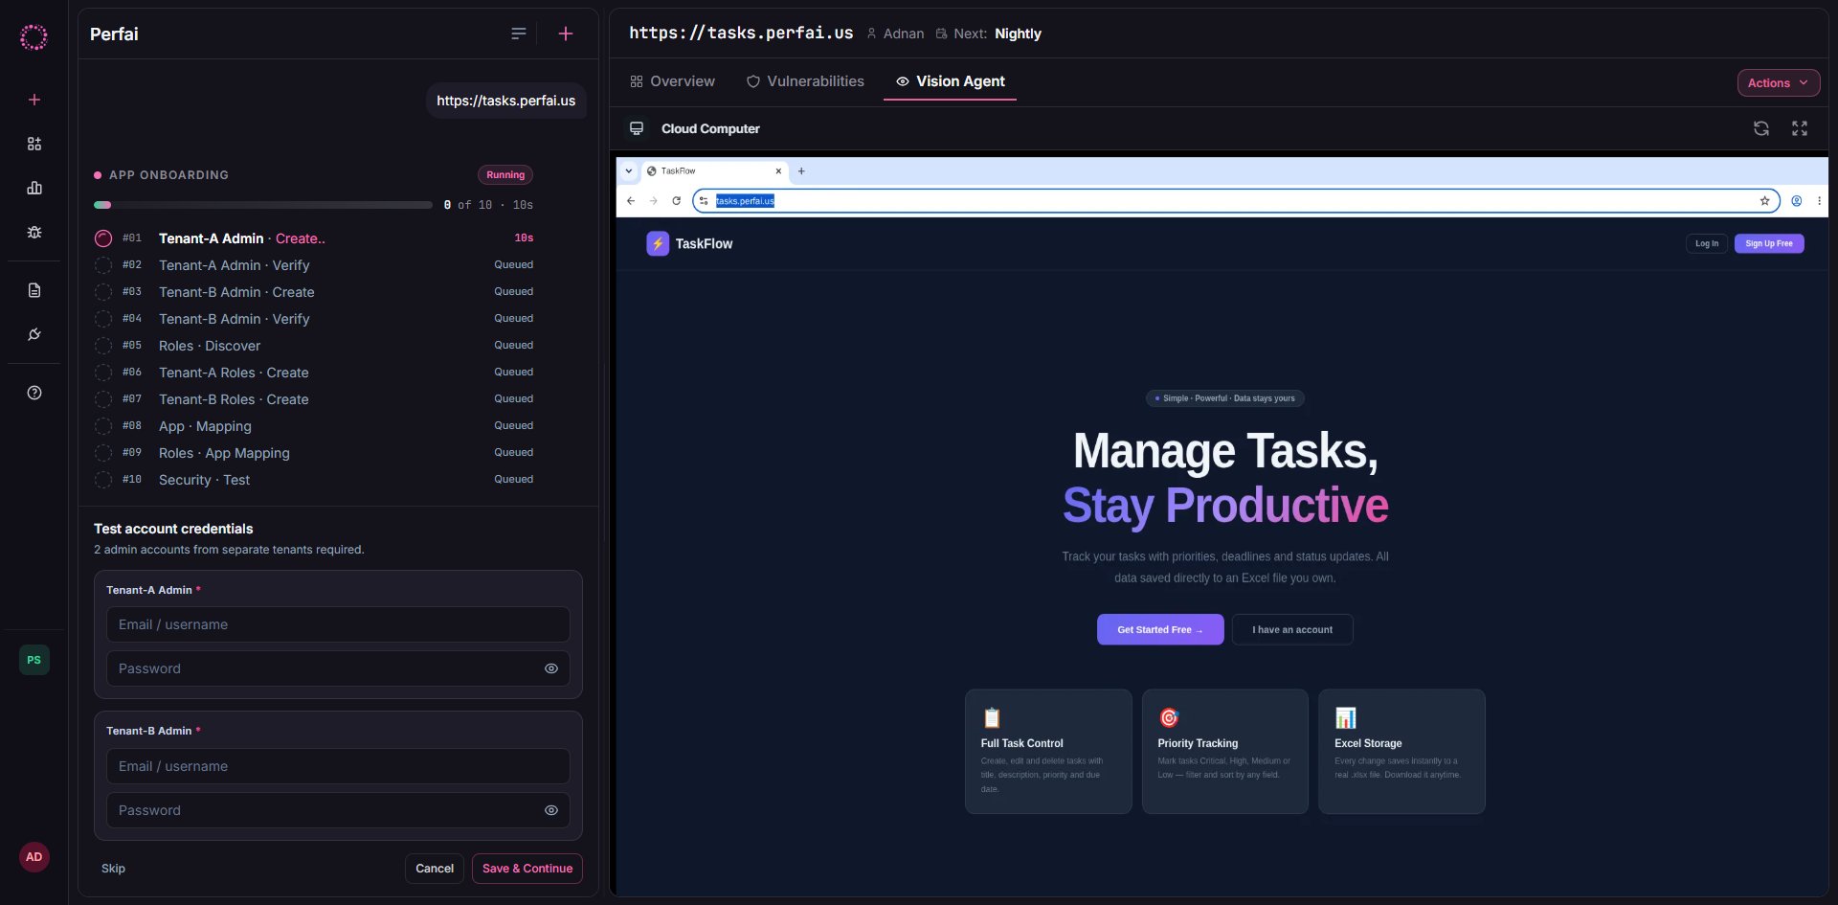Click the Skip link
The image size is (1838, 905).
click(113, 869)
